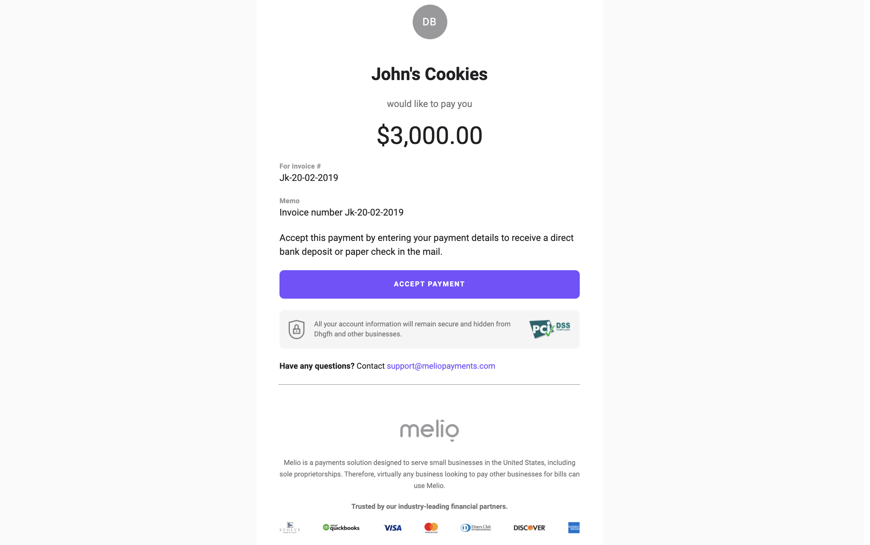Click the American Express logo
The width and height of the screenshot is (870, 545).
(x=574, y=528)
